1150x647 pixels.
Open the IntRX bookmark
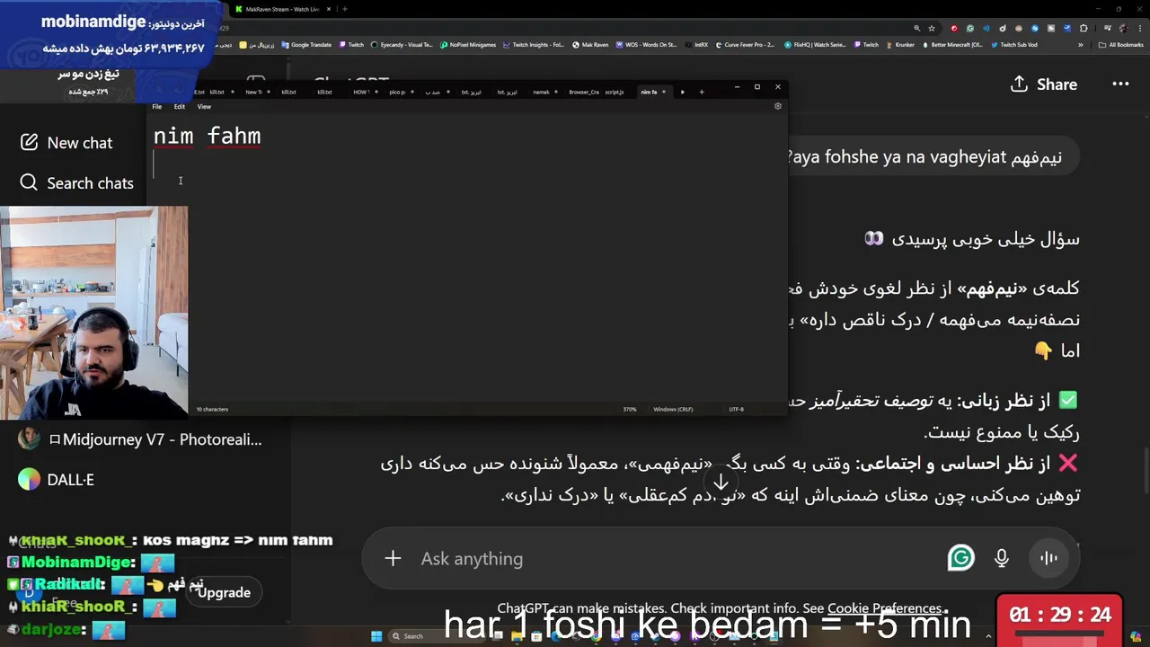tap(697, 45)
